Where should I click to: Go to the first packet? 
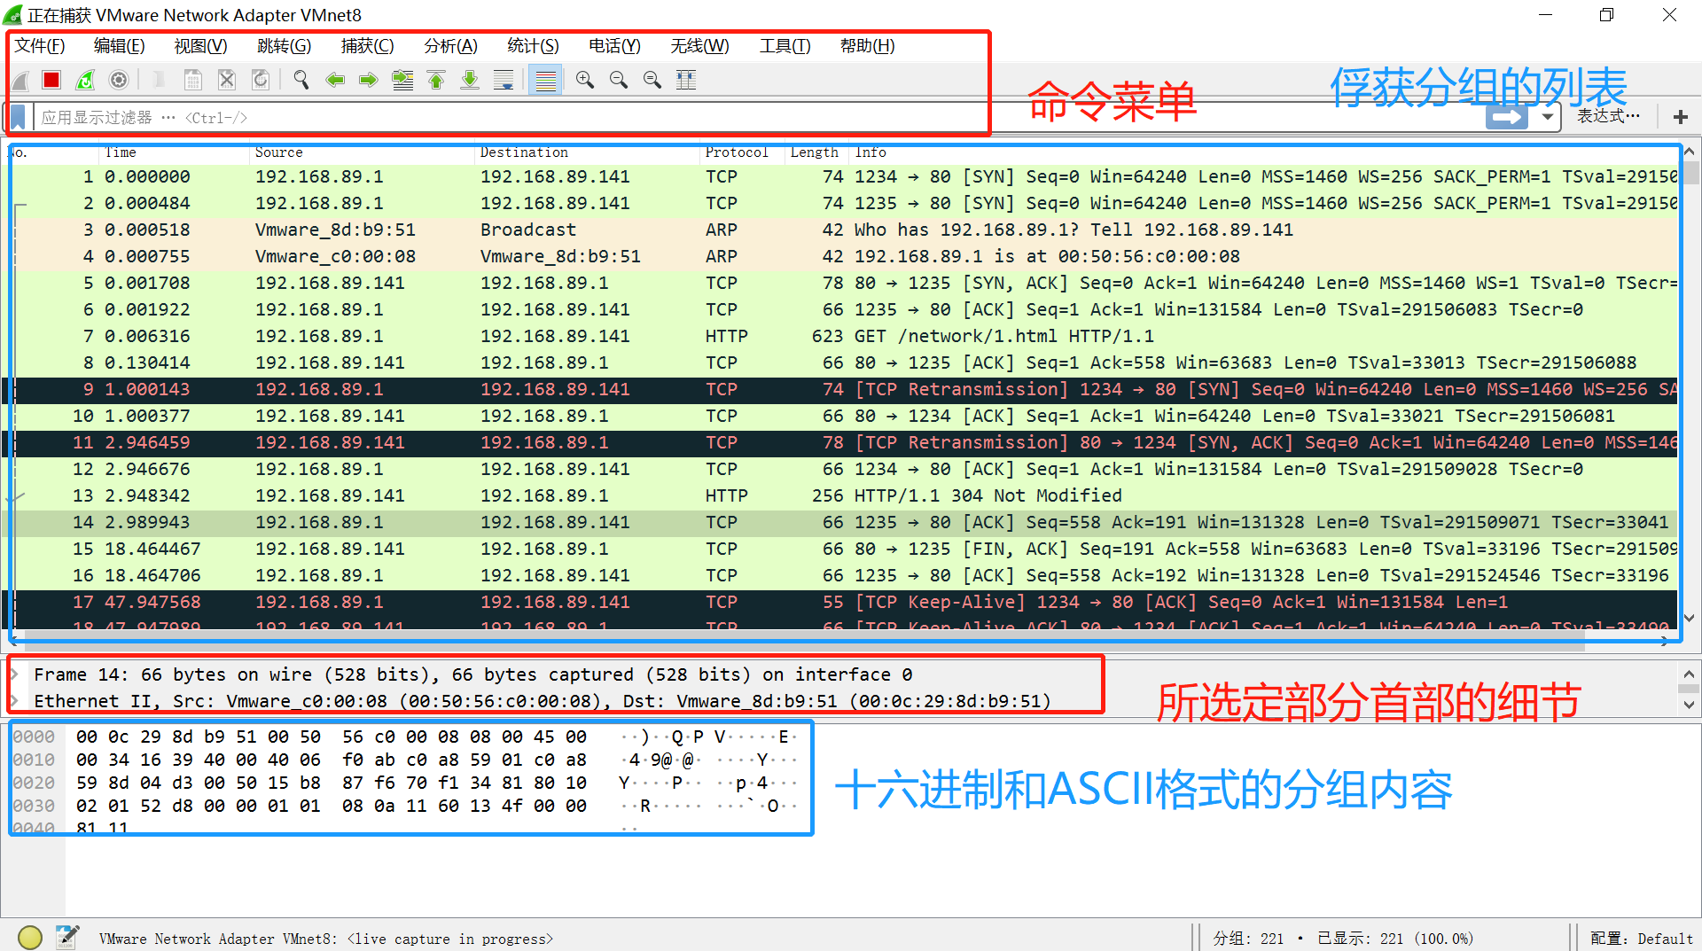[x=436, y=81]
